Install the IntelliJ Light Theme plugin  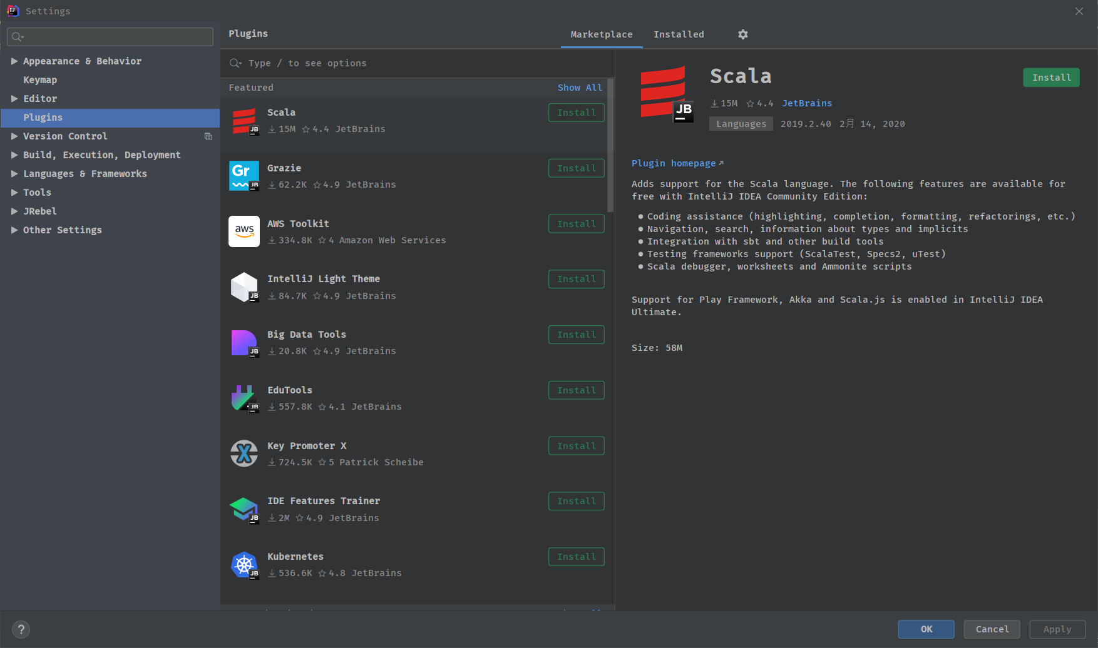(x=577, y=279)
